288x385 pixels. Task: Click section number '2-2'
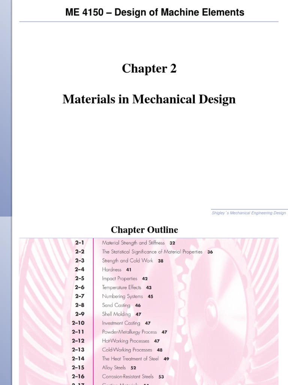(x=79, y=252)
